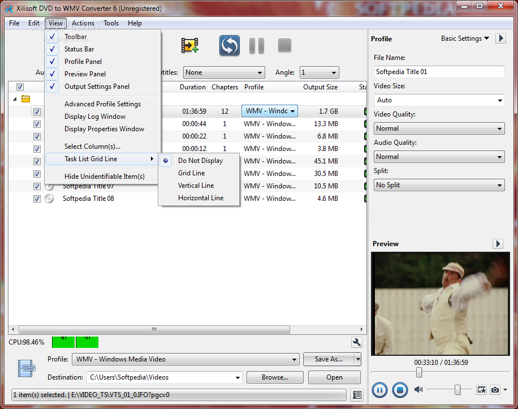Select Vertical Line in submenu
518x409 pixels.
[199, 186]
